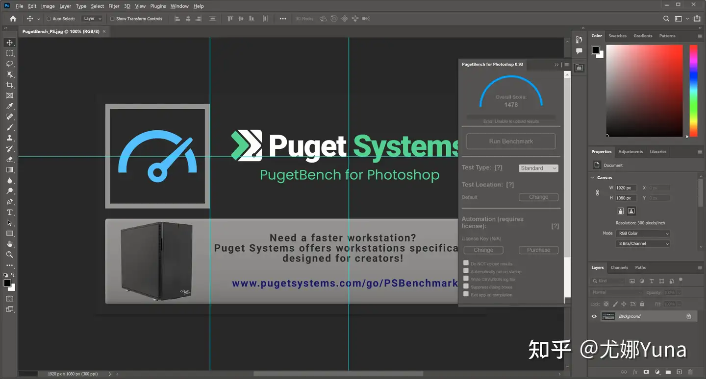Enable Show Transform Controls checkbox
This screenshot has width=706, height=379.
pos(112,19)
